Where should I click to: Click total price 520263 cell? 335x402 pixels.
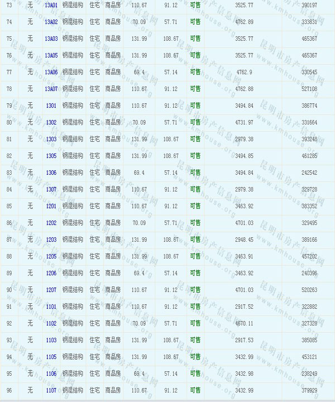(309, 290)
